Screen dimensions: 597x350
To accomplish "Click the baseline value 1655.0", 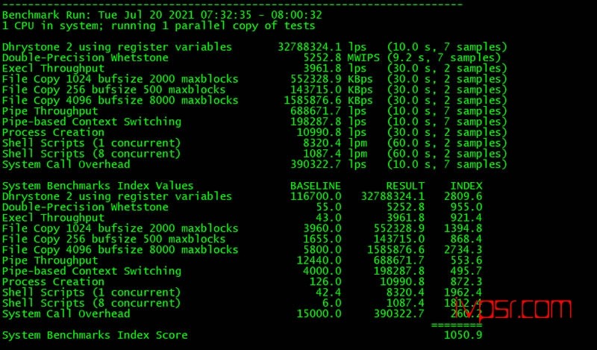I will (x=322, y=239).
